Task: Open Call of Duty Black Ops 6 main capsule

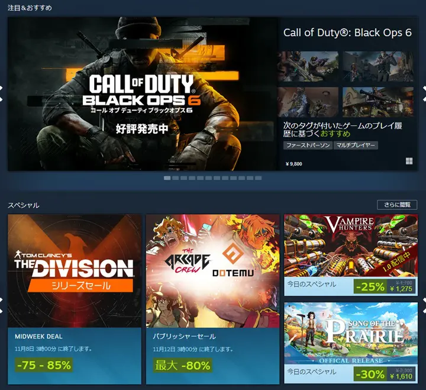Action: [143, 94]
